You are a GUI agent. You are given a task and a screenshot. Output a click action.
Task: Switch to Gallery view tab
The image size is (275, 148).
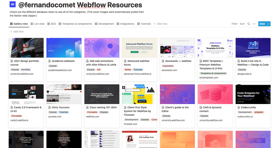pos(19,24)
